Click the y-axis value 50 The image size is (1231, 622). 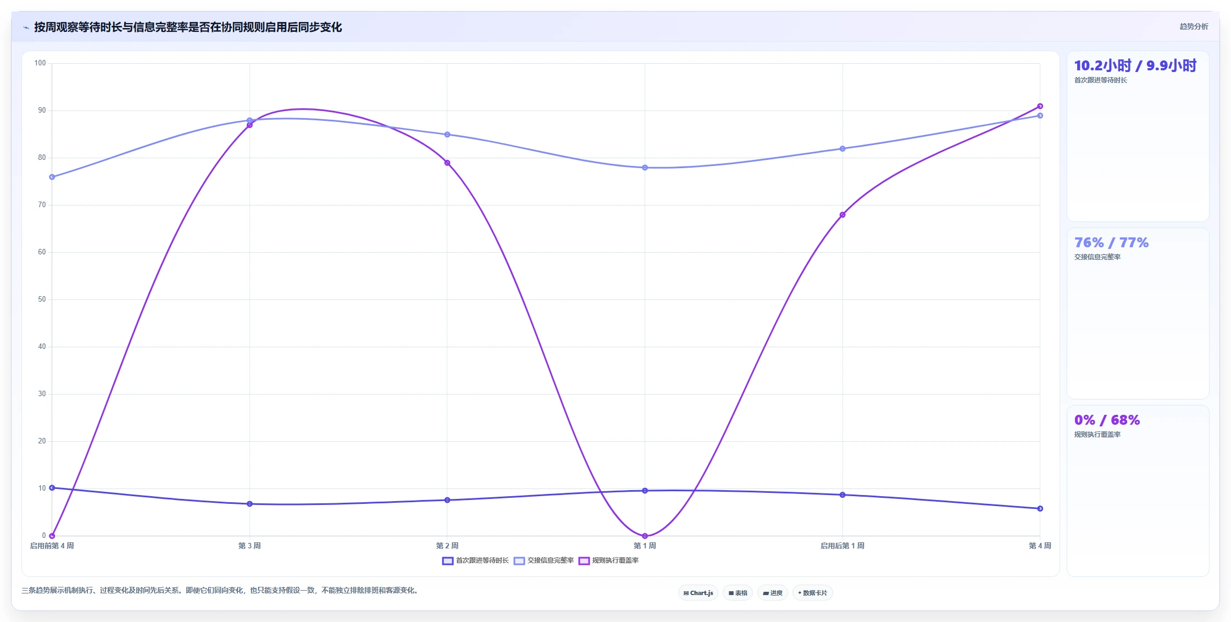click(42, 299)
